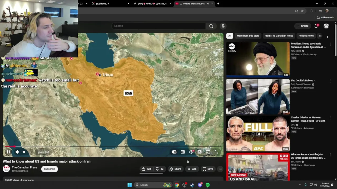Screen dimensions: 337x189
Task: Share this video
Action: click(175, 169)
